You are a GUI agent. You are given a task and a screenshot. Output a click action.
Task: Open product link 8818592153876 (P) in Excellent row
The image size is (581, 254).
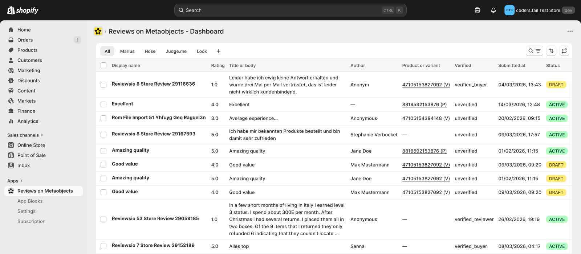(x=424, y=105)
